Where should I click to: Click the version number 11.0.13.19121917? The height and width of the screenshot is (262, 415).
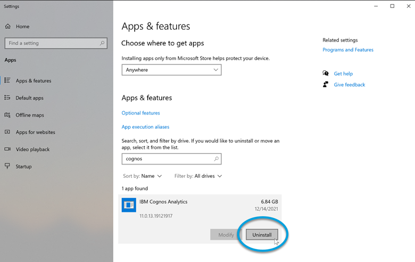pos(156,216)
